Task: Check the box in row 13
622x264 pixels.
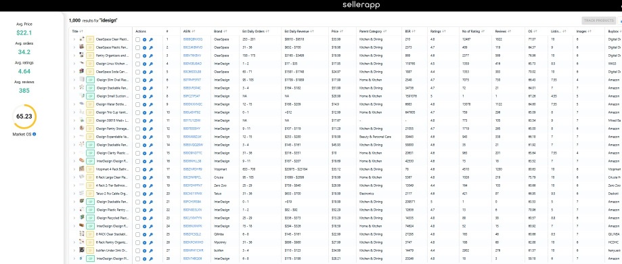Action: pyautogui.click(x=137, y=137)
